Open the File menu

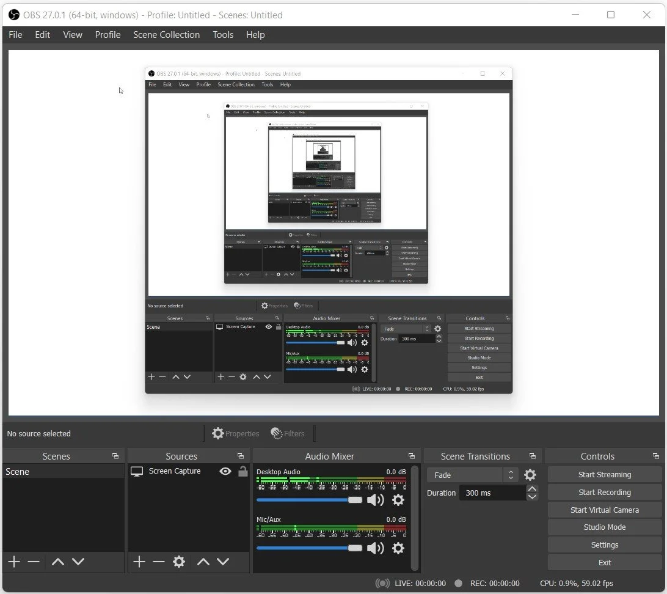15,34
